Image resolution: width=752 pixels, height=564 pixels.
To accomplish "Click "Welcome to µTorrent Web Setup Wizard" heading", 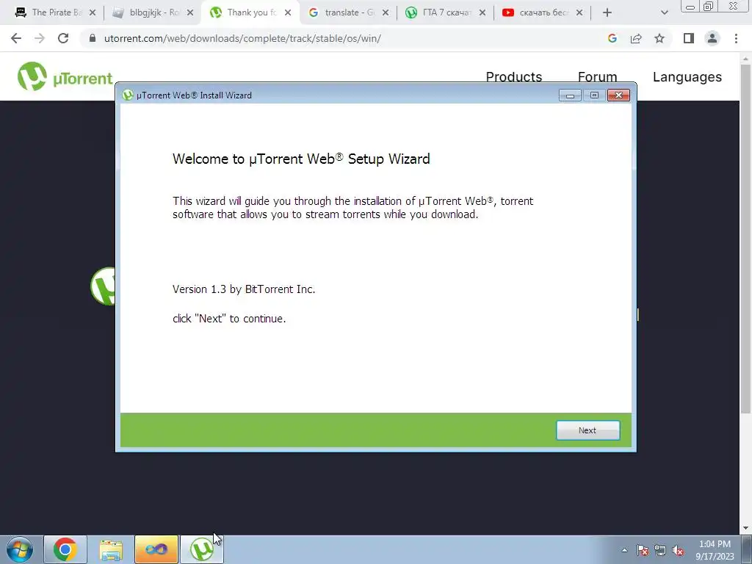I will [x=301, y=159].
